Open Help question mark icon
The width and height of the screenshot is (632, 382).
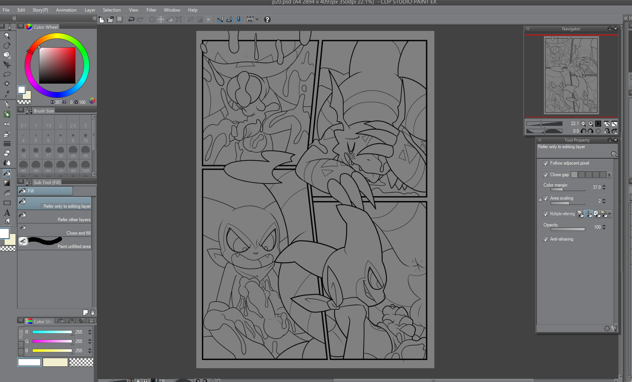coord(267,19)
